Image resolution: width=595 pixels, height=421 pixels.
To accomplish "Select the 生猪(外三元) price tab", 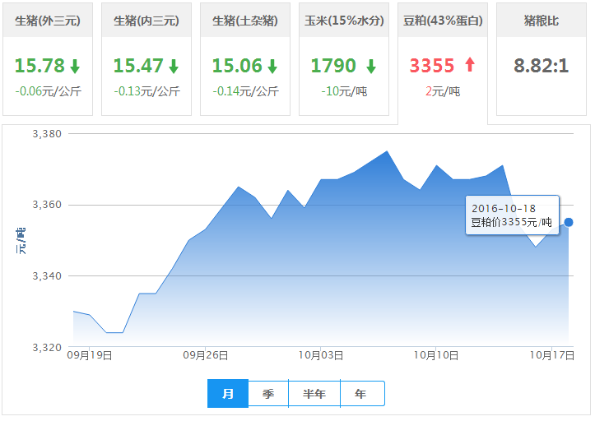I will point(48,59).
